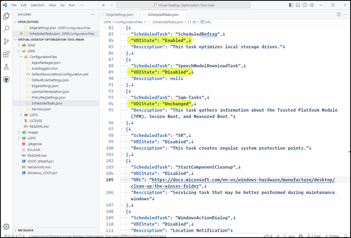This screenshot has width=351, height=238.
Task: Open the GitHub panel icon
Action: click(6, 79)
